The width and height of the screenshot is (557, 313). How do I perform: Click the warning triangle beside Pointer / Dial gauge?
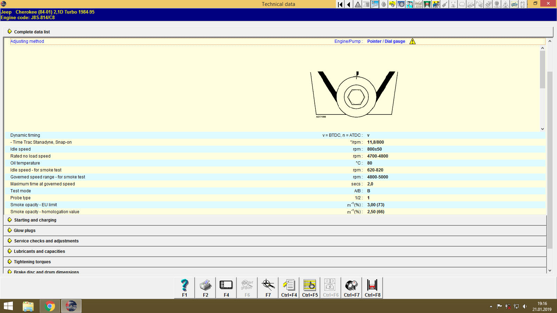tap(413, 41)
